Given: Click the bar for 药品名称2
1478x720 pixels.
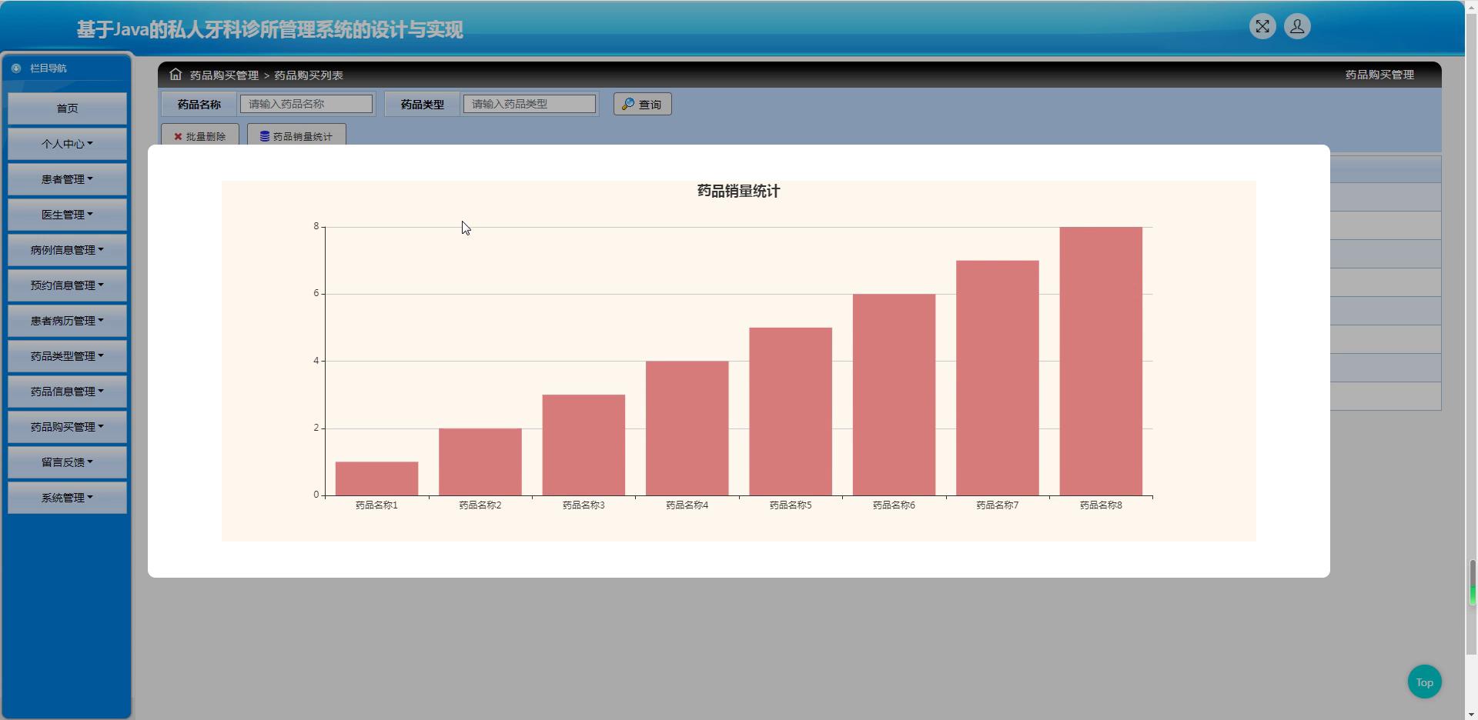Looking at the screenshot, I should tap(480, 462).
